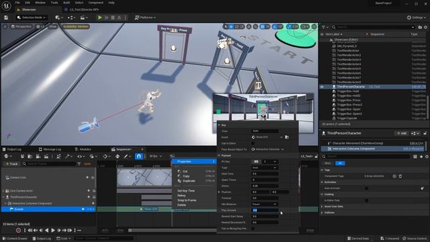Click the Sequencer camera render movie icon

click(38, 157)
